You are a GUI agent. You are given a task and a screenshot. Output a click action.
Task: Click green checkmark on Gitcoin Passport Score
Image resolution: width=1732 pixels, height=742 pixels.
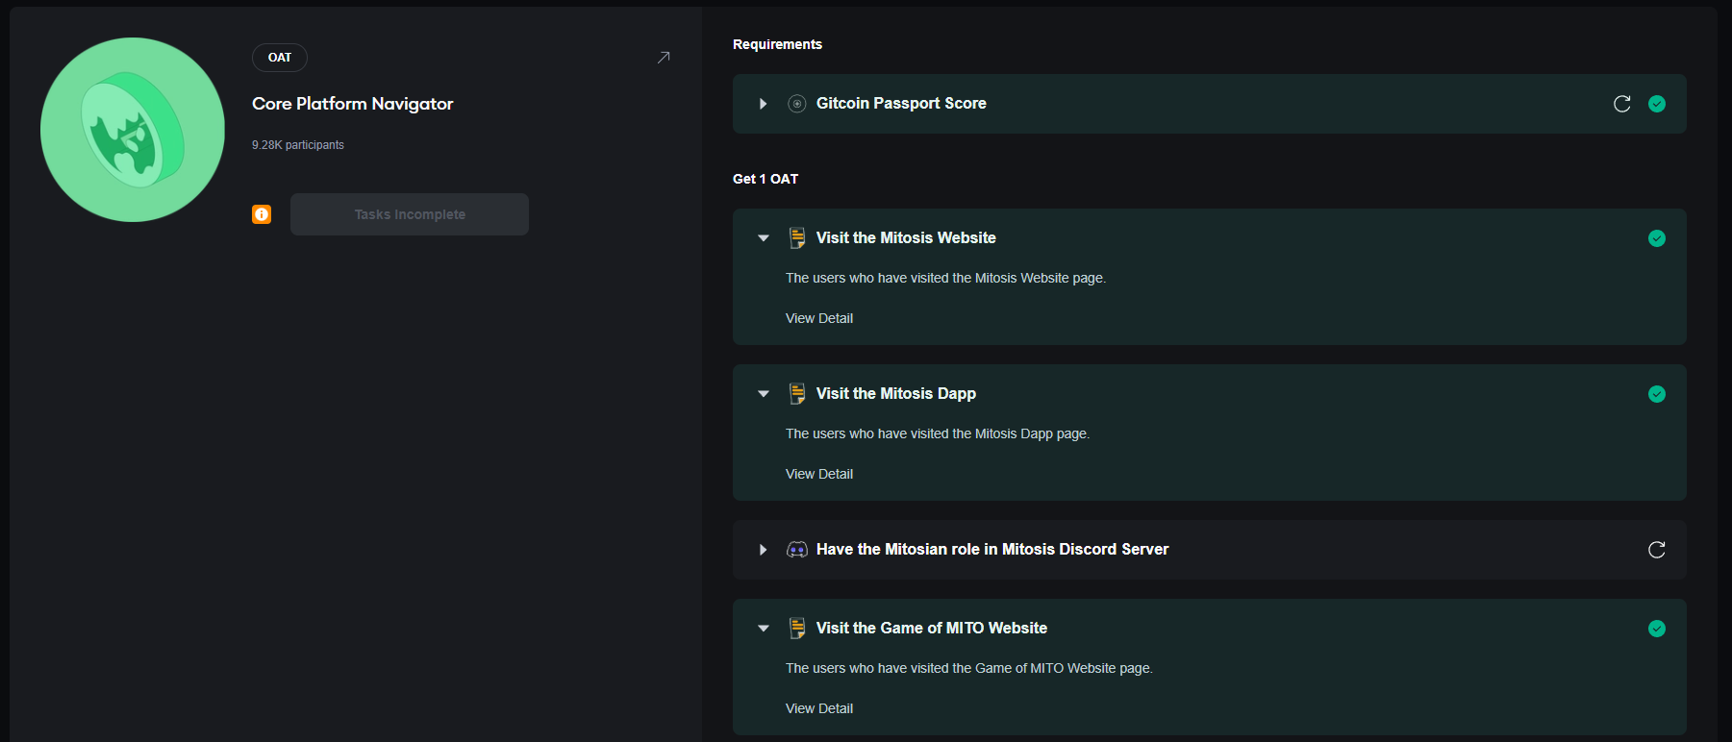point(1657,104)
